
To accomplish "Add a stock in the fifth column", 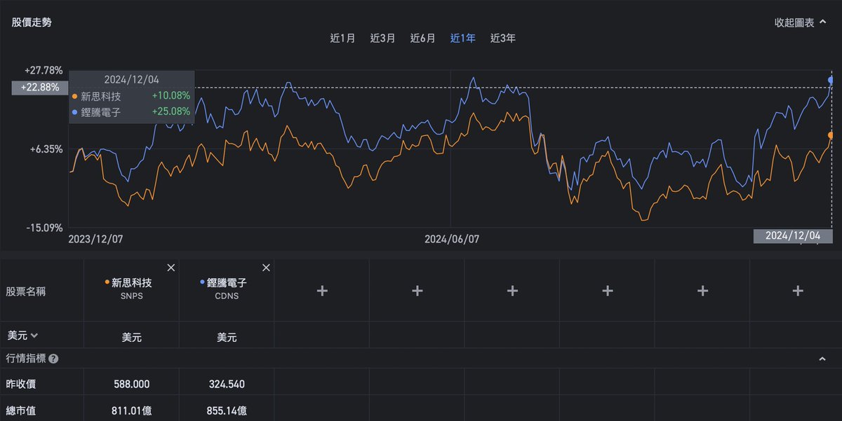I will coord(512,291).
